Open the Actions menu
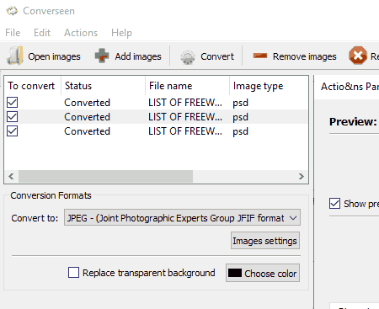The width and height of the screenshot is (379, 309). coord(81,33)
